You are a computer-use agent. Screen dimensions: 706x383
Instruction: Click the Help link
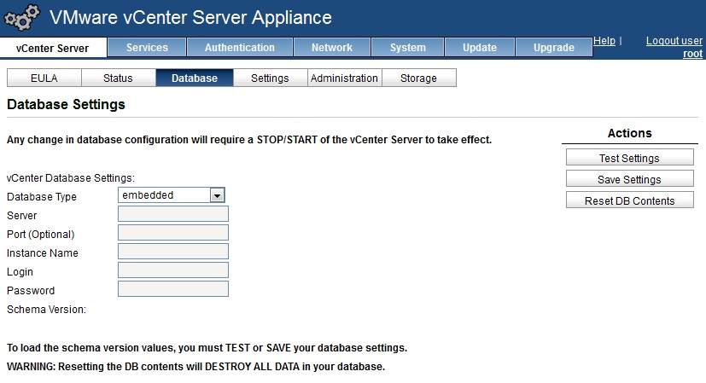(x=604, y=40)
